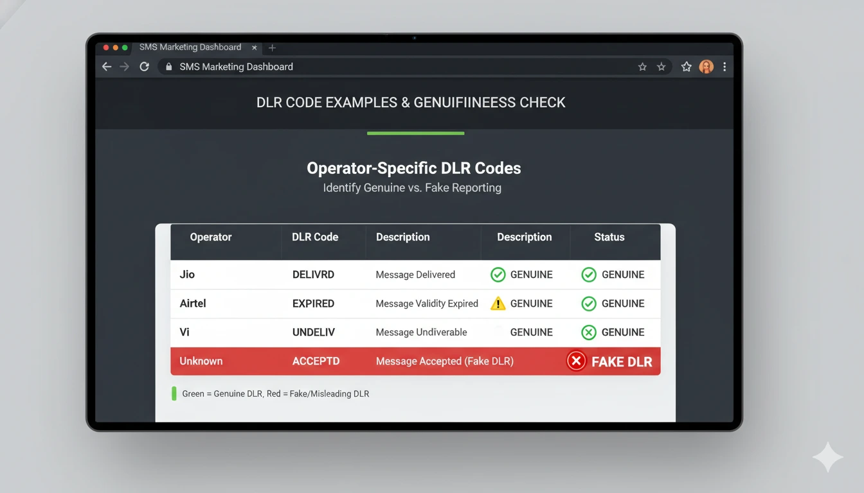Click the profile avatar icon
The height and width of the screenshot is (493, 864).
pyautogui.click(x=706, y=66)
